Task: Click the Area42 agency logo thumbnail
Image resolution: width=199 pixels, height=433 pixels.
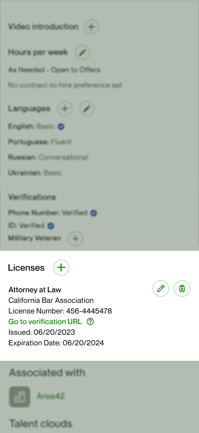Action: (x=20, y=396)
